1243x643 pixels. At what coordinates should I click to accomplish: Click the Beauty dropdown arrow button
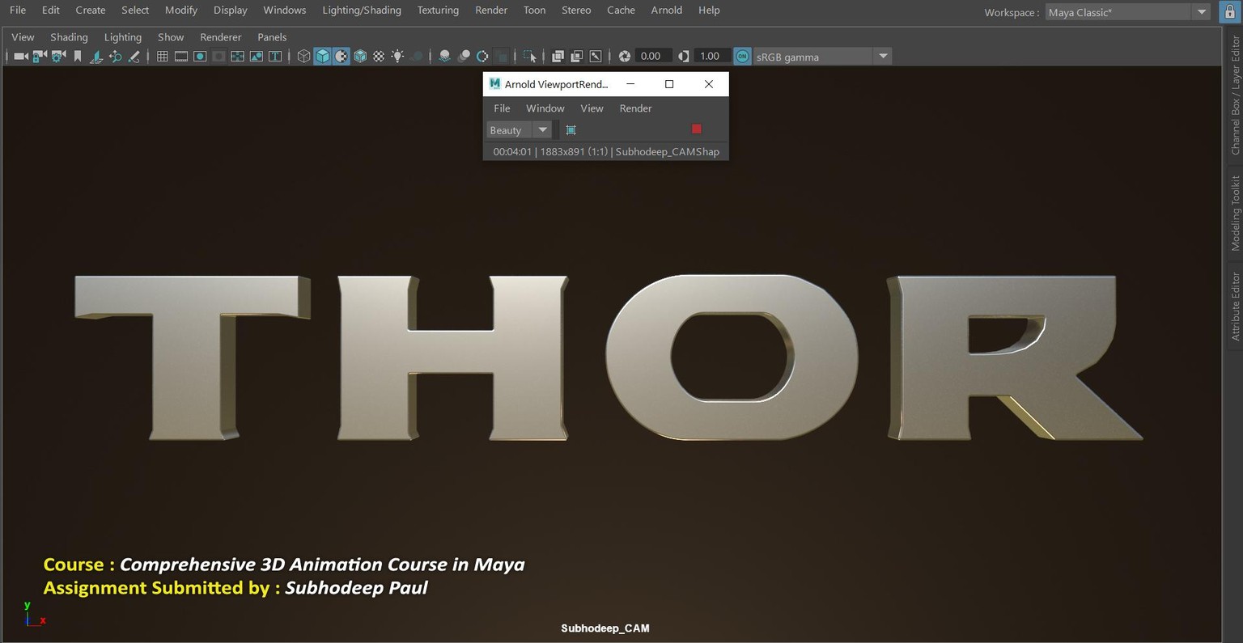(x=542, y=130)
